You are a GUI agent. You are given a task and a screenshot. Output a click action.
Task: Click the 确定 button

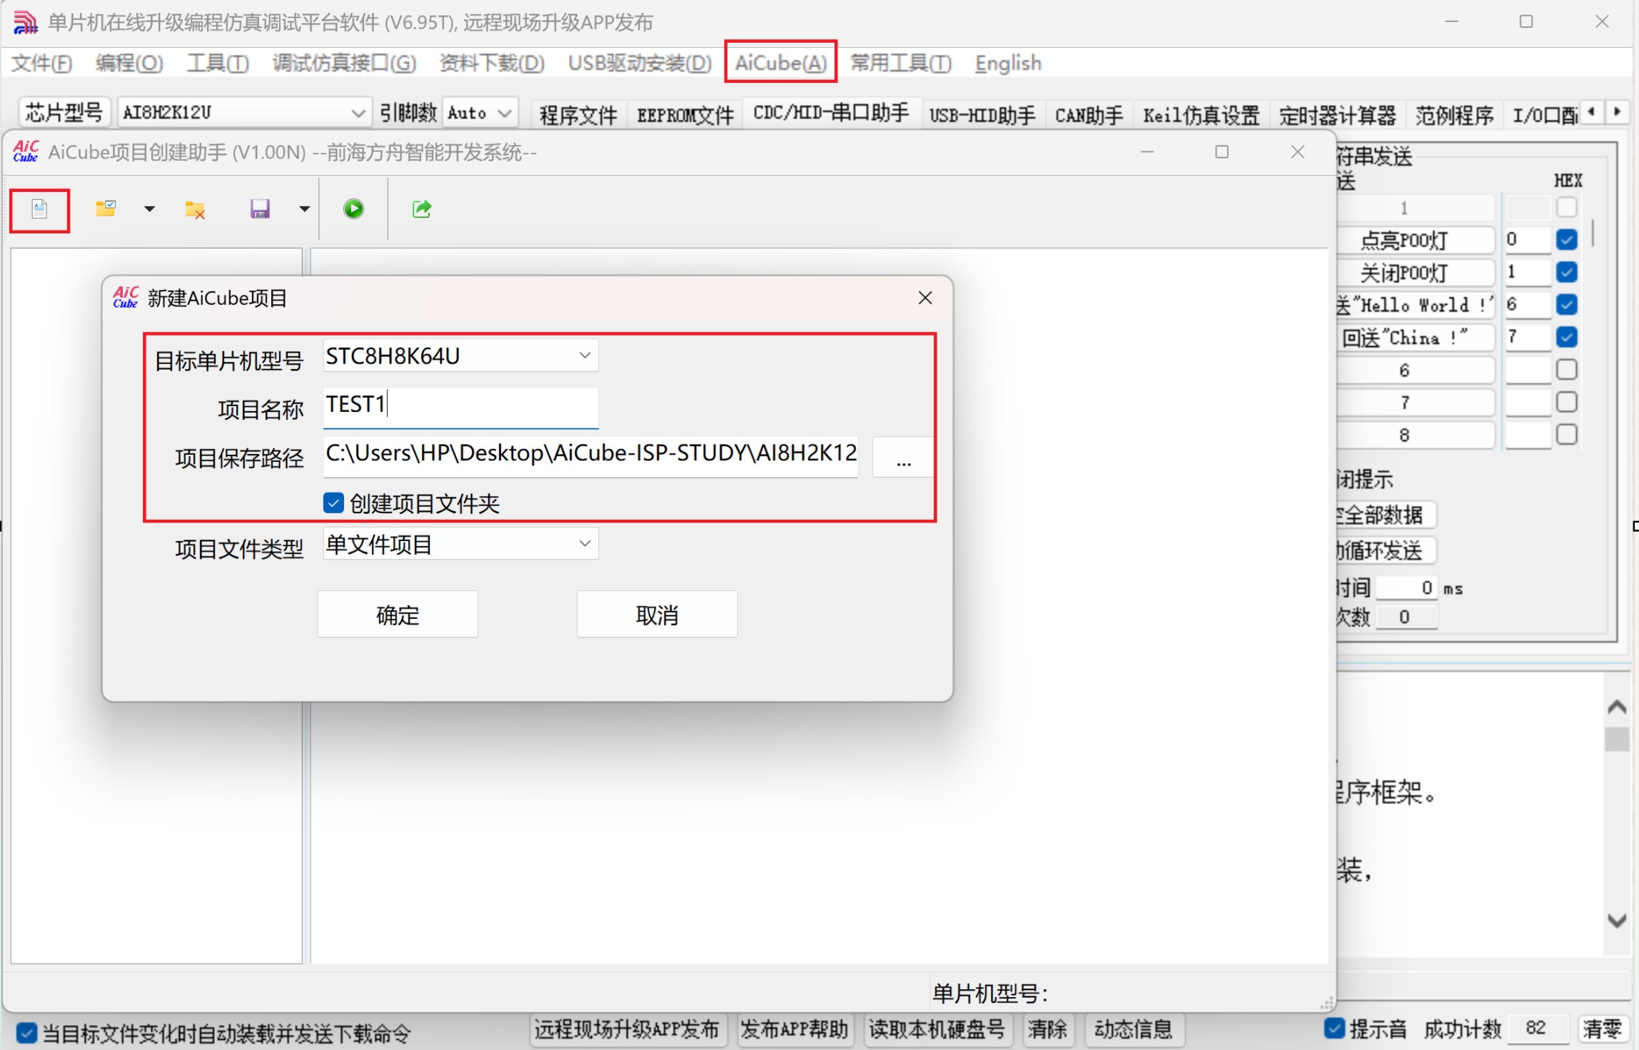pos(398,614)
